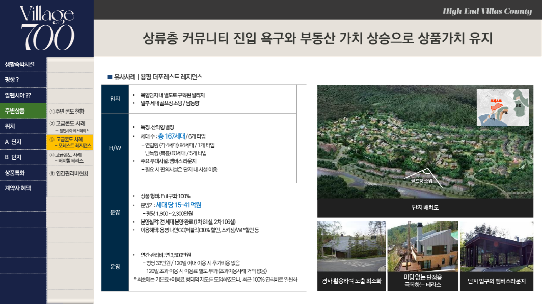Open submenu ④ 고급콘도 사례 버치힐 테라스

70,157
